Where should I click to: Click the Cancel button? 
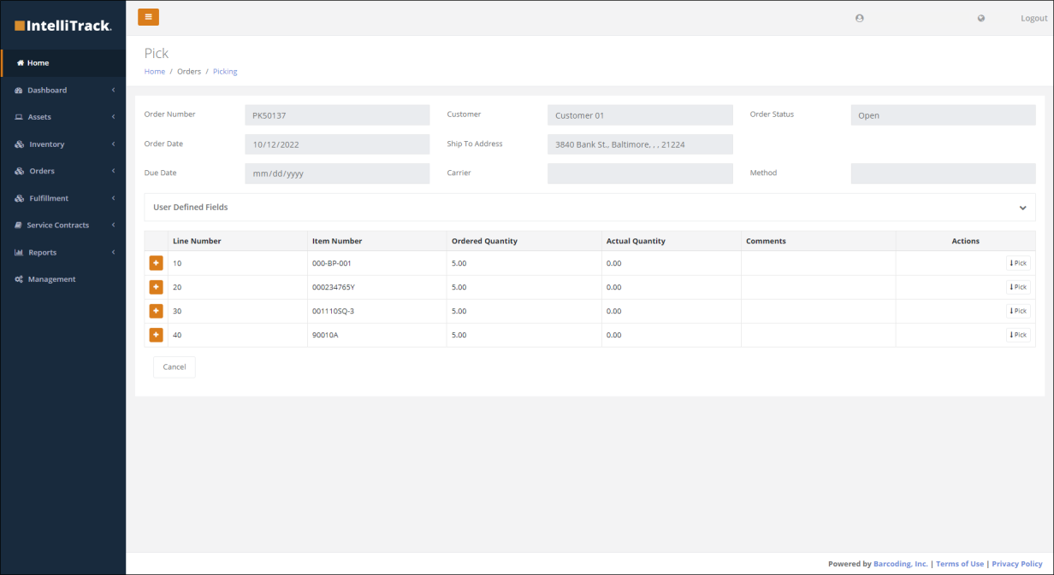[x=175, y=367]
